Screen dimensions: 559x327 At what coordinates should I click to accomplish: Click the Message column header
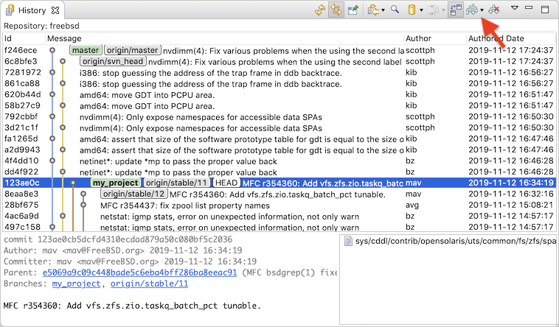(x=64, y=38)
